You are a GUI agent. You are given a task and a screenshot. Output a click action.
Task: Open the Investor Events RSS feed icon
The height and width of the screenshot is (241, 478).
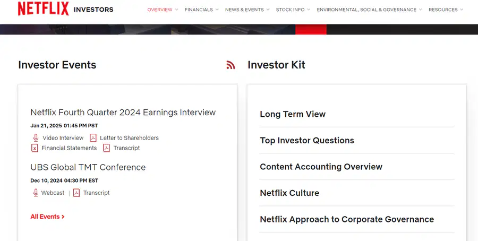click(x=231, y=65)
